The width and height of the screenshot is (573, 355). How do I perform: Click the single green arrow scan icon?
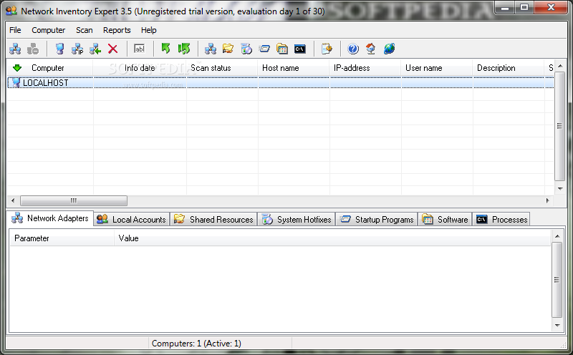click(166, 49)
